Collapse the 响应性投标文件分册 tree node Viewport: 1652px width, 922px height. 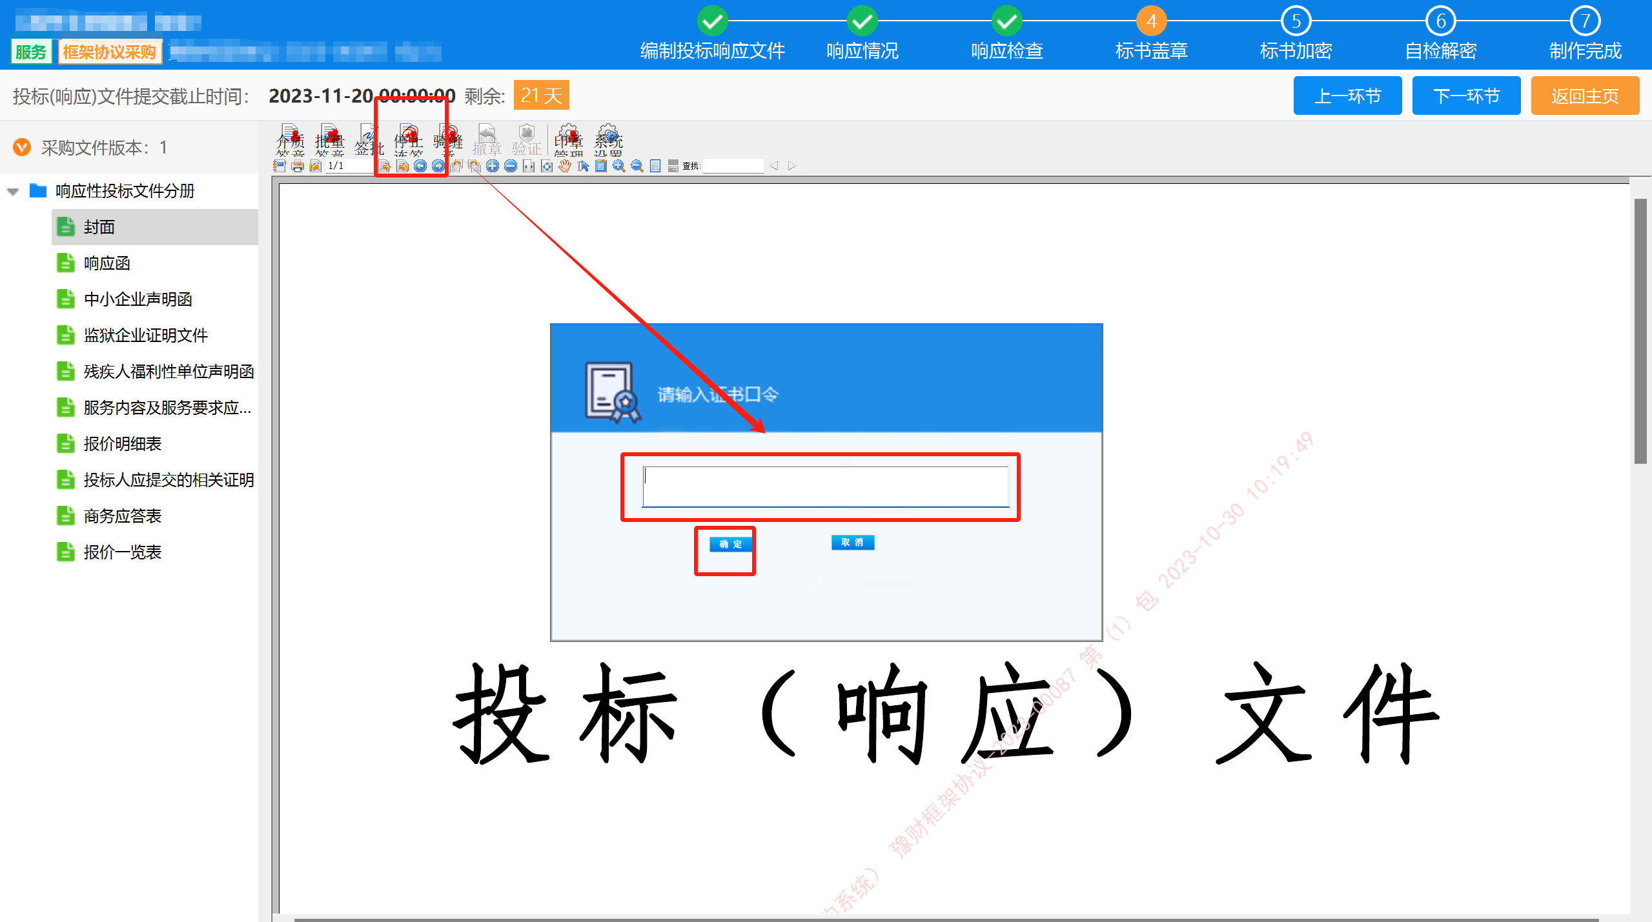(13, 192)
